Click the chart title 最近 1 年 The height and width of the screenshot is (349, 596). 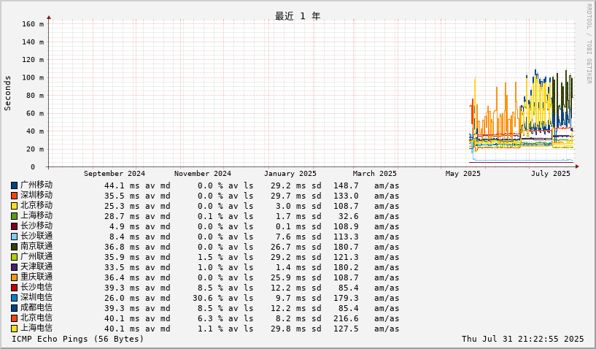[298, 16]
